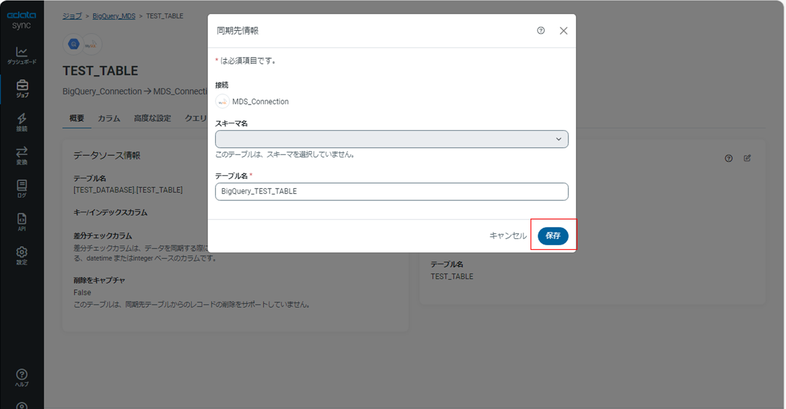Switch to the カラム tab

pyautogui.click(x=109, y=118)
